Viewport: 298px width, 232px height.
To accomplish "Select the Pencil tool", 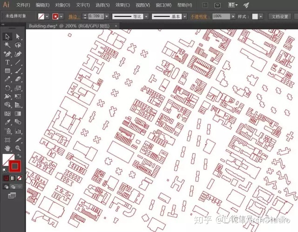I will (x=7, y=79).
